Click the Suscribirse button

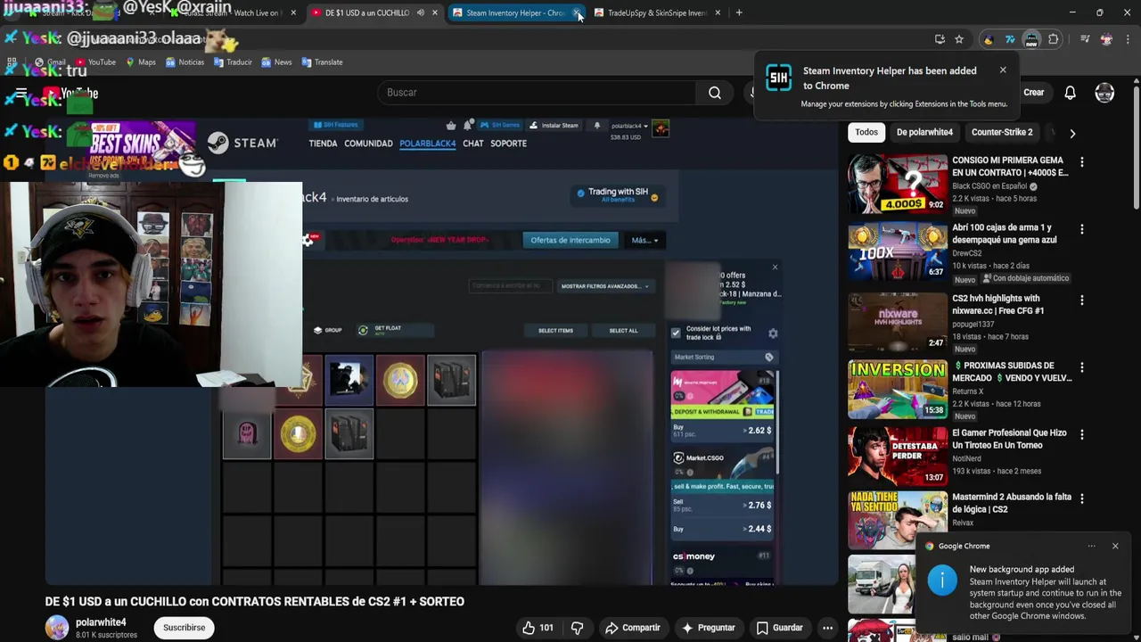tap(185, 628)
